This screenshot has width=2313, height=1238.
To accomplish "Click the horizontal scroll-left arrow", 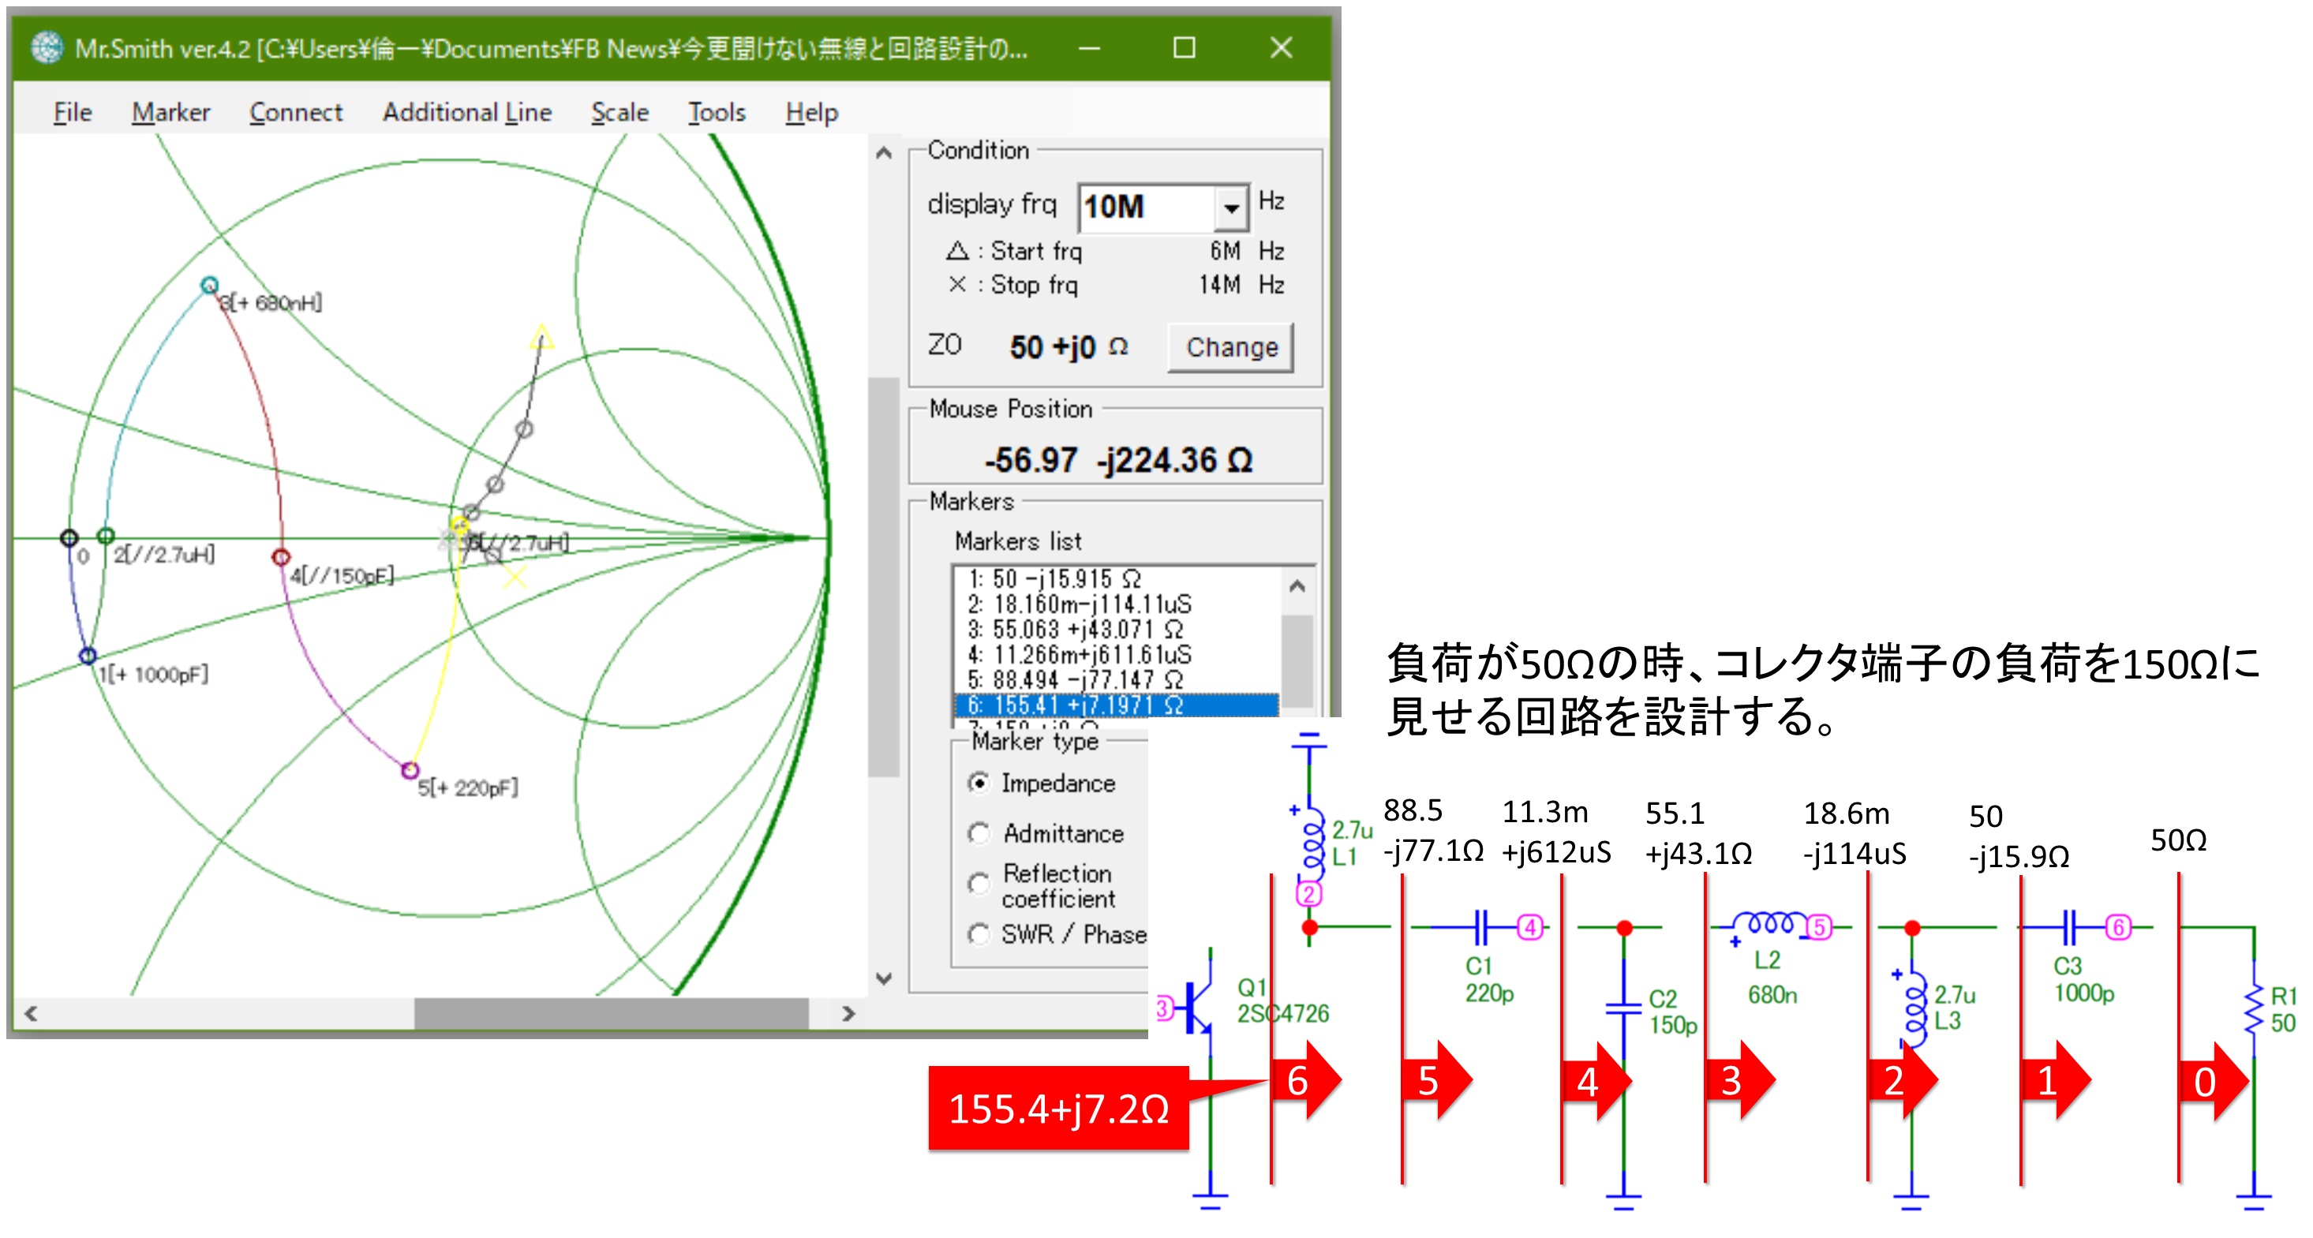I will 32,1014.
